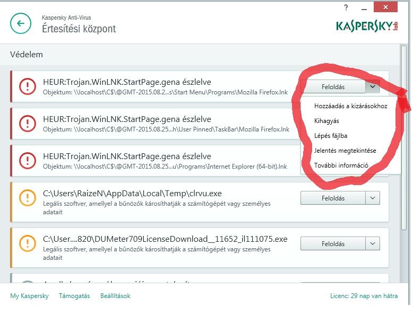Open Beállítások settings link
413x315 pixels.
click(x=115, y=296)
